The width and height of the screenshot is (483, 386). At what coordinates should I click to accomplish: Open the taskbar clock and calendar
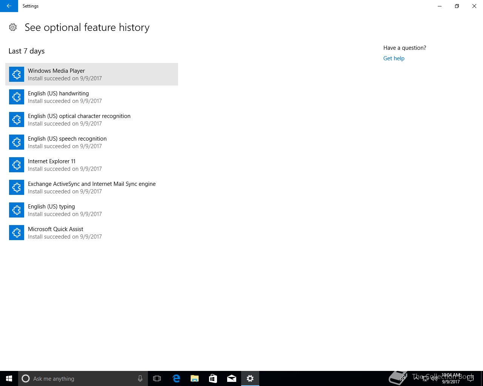[x=451, y=378]
